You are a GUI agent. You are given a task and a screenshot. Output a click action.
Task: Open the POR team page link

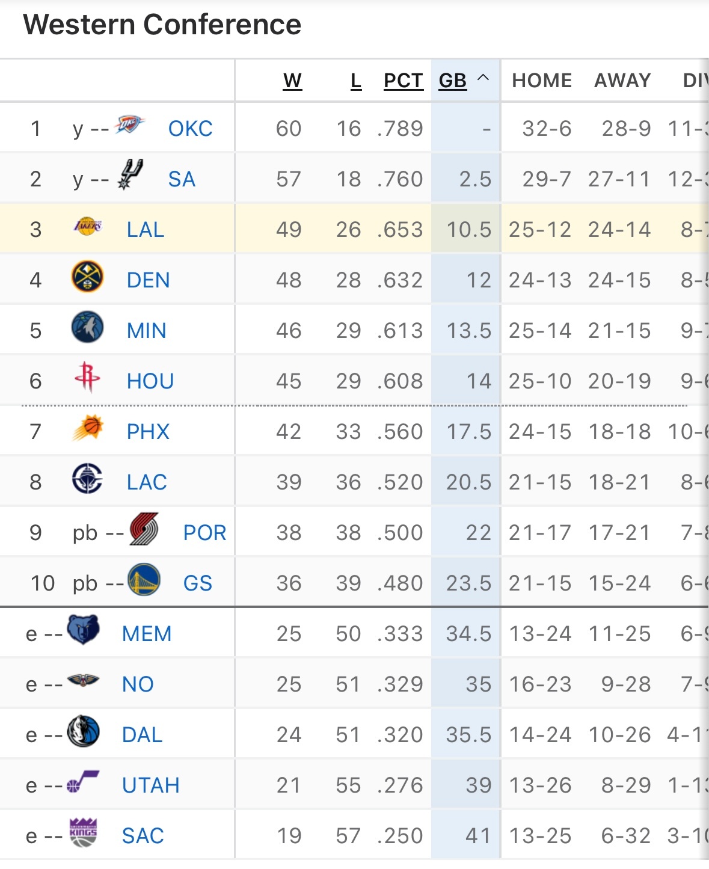(204, 532)
